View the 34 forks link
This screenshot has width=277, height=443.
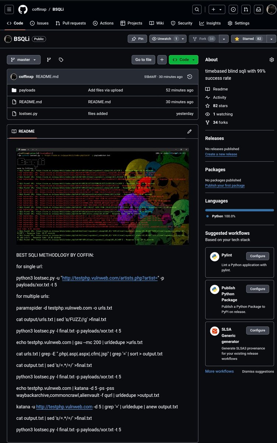(x=217, y=122)
